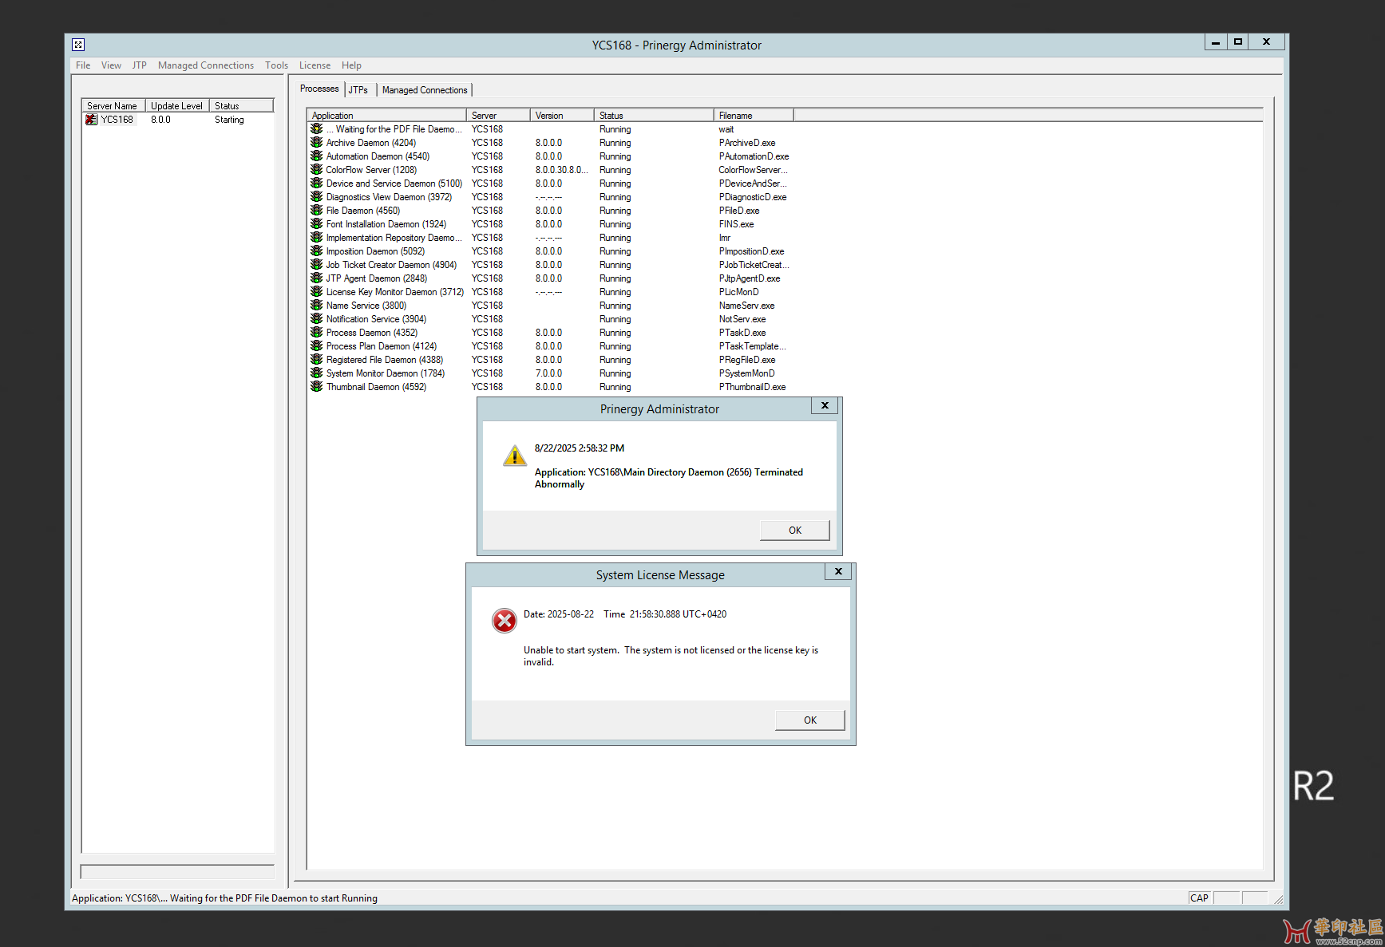Click the Prinergy Administrator title bar app icon
The width and height of the screenshot is (1385, 947).
tap(78, 45)
